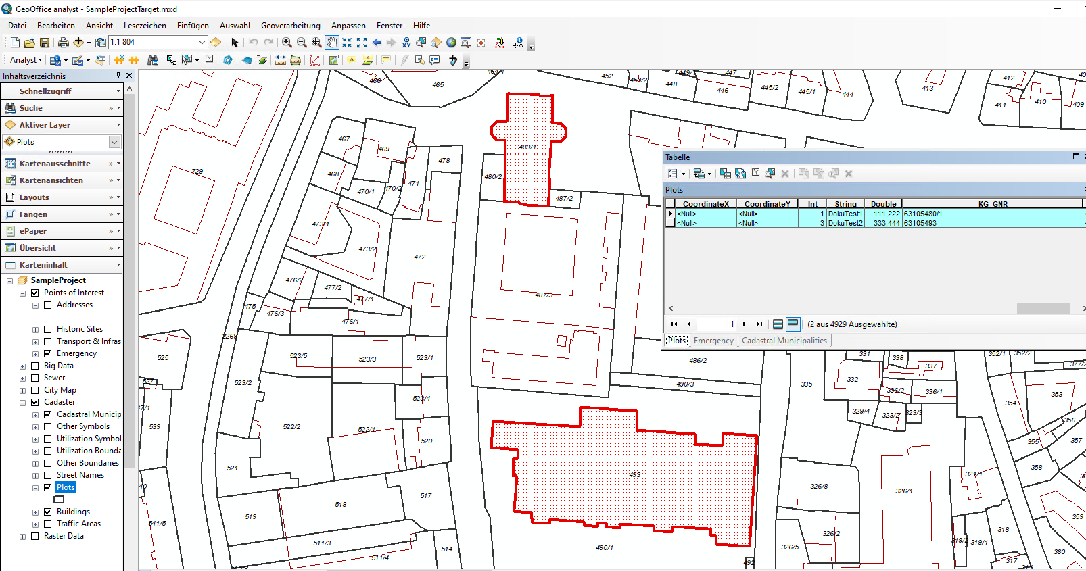The image size is (1086, 571).
Task: Click the Zoom In magnifier tool
Action: coord(287,42)
